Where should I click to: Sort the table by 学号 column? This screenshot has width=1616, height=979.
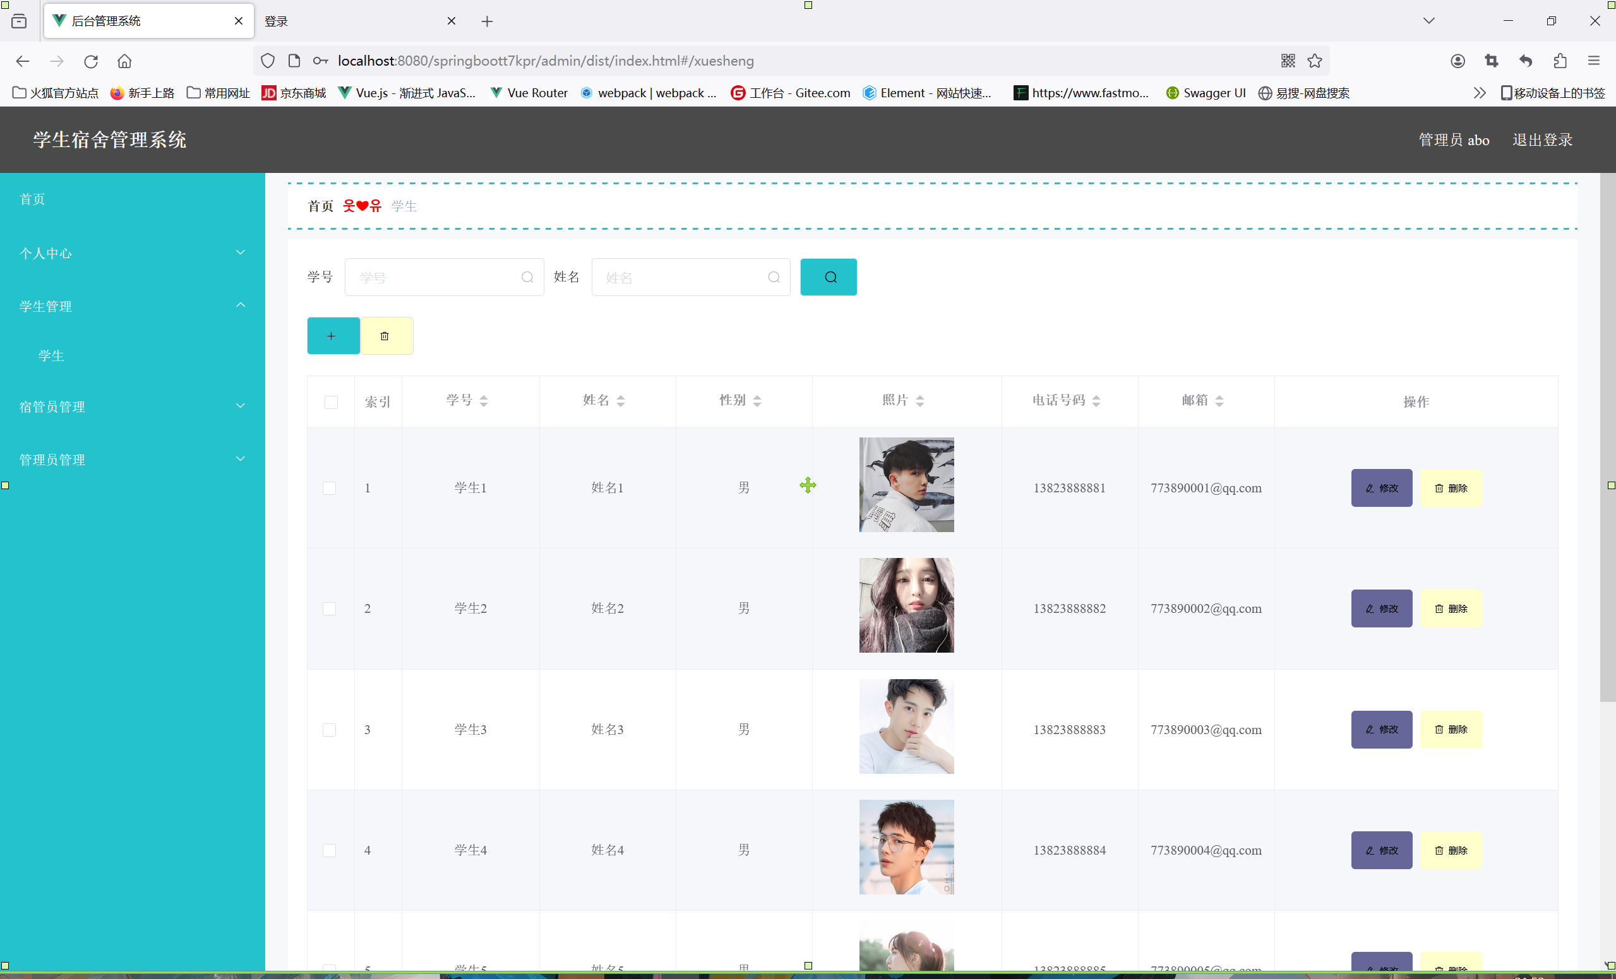483,401
